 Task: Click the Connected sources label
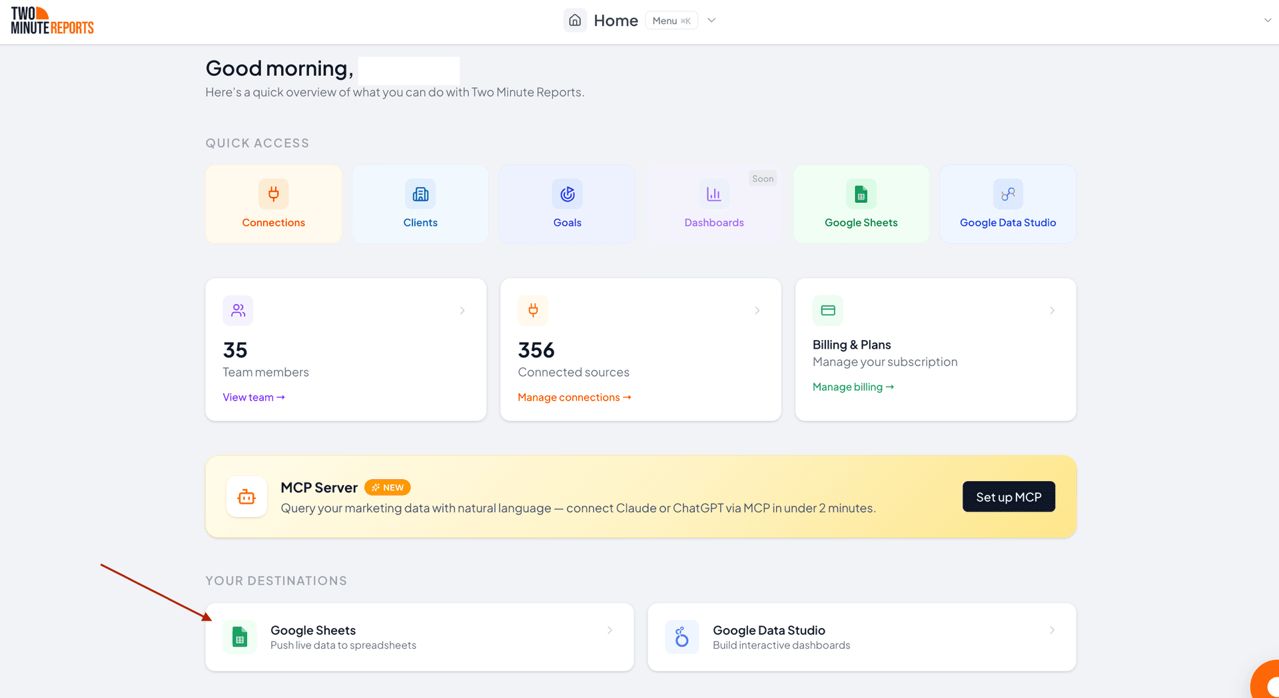click(574, 372)
